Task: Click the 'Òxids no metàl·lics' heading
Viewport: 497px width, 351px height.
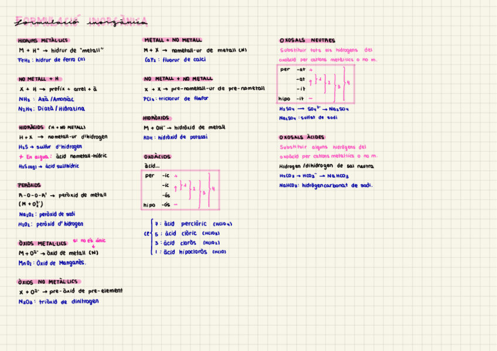Action: [47, 282]
